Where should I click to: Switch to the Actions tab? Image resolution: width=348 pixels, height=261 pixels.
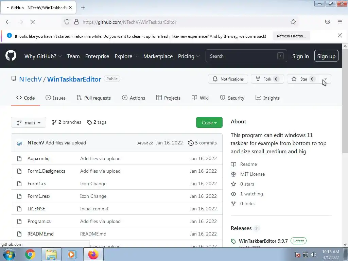(x=133, y=98)
